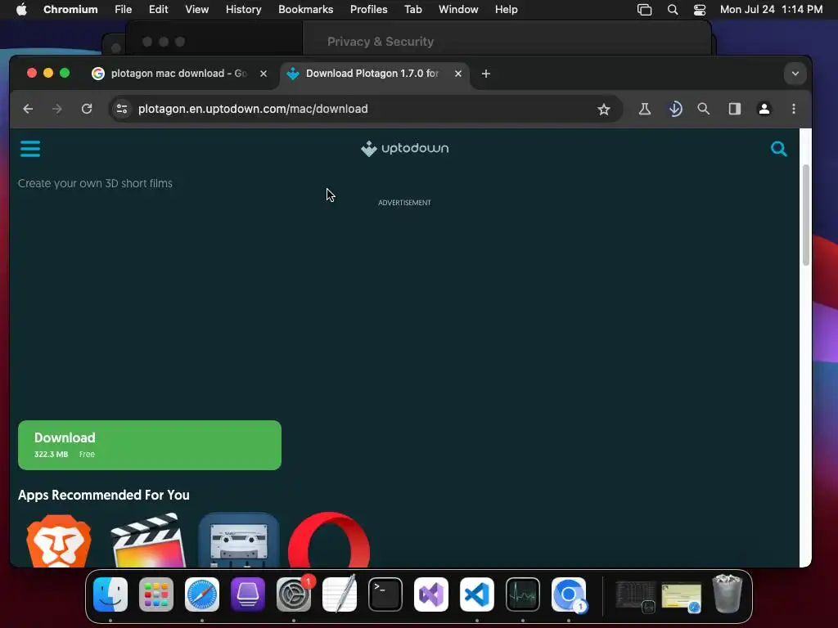
Task: Open Activity Monitor from the dock
Action: tap(523, 594)
